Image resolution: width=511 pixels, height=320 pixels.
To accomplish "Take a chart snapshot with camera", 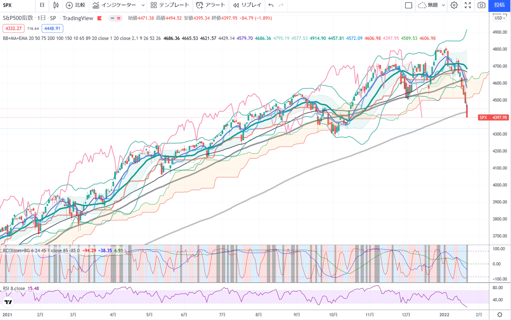I will (481, 5).
